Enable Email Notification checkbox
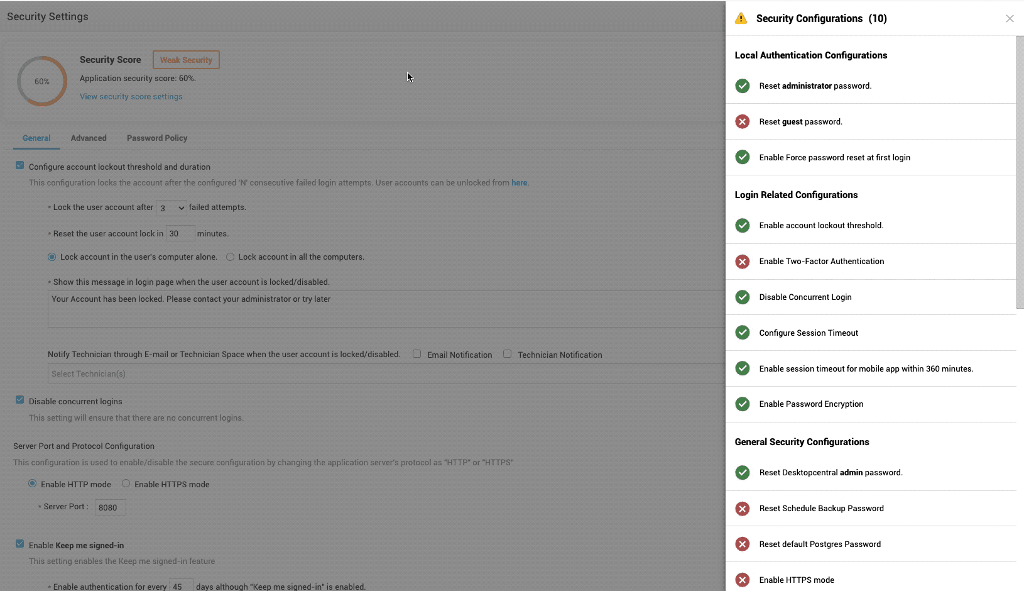 [417, 354]
